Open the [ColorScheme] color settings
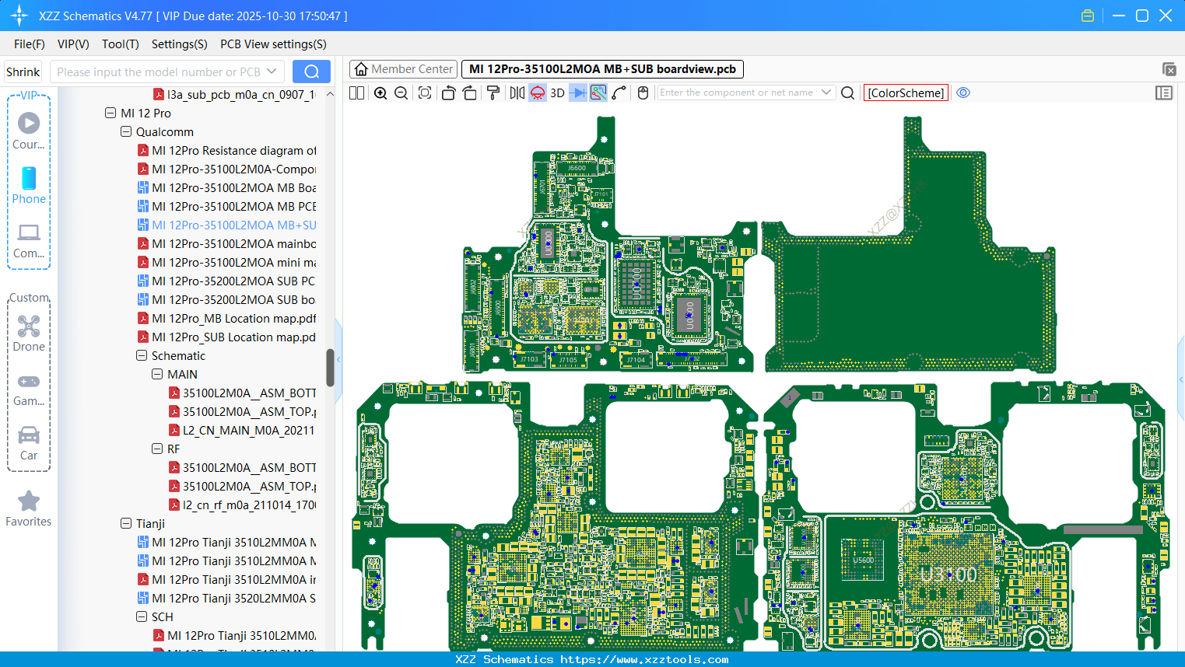Image resolution: width=1185 pixels, height=667 pixels. (905, 93)
